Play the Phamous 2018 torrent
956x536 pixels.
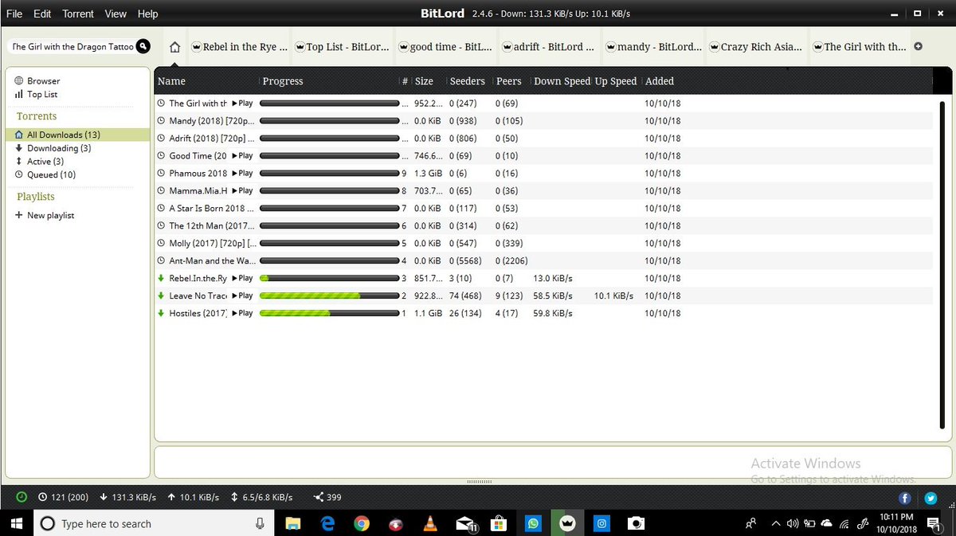point(242,174)
